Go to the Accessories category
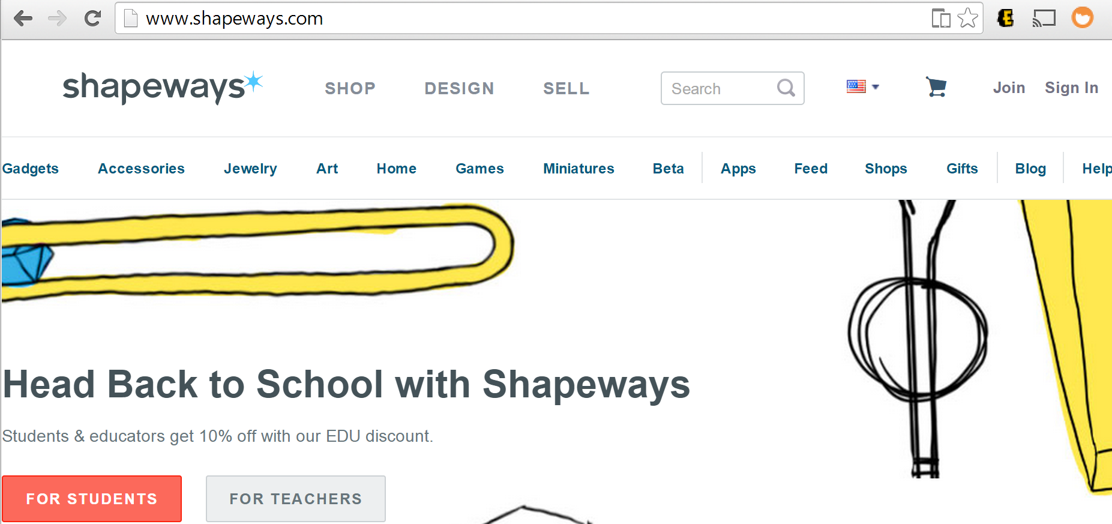The width and height of the screenshot is (1112, 524). pyautogui.click(x=141, y=169)
